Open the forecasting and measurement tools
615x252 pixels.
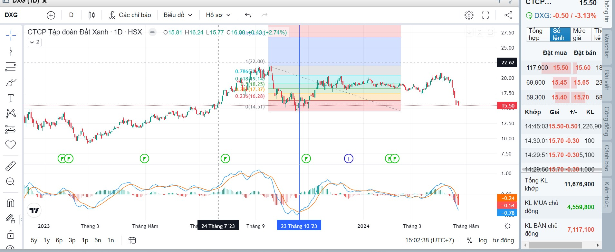pos(11,129)
